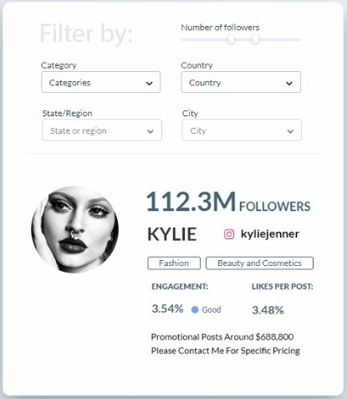This screenshot has height=399, width=347.
Task: Select the Fashion category tag
Action: [174, 263]
